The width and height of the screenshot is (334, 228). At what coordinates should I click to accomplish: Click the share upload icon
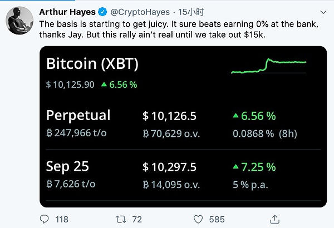(x=273, y=219)
